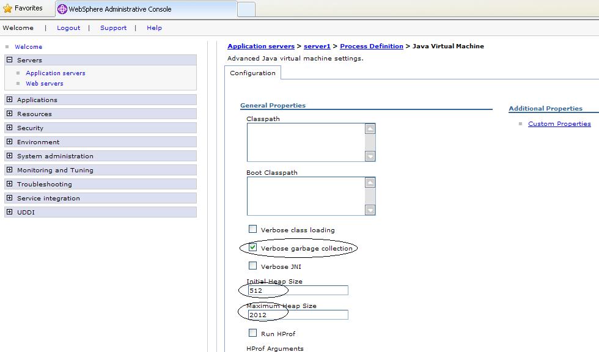The image size is (599, 352).
Task: Click the Classpath scroll-up arrow
Action: coord(370,128)
